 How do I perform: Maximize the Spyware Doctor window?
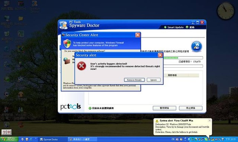tap(197, 23)
